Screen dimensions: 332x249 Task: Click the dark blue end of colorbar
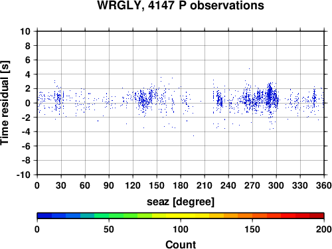pyautogui.click(x=44, y=216)
